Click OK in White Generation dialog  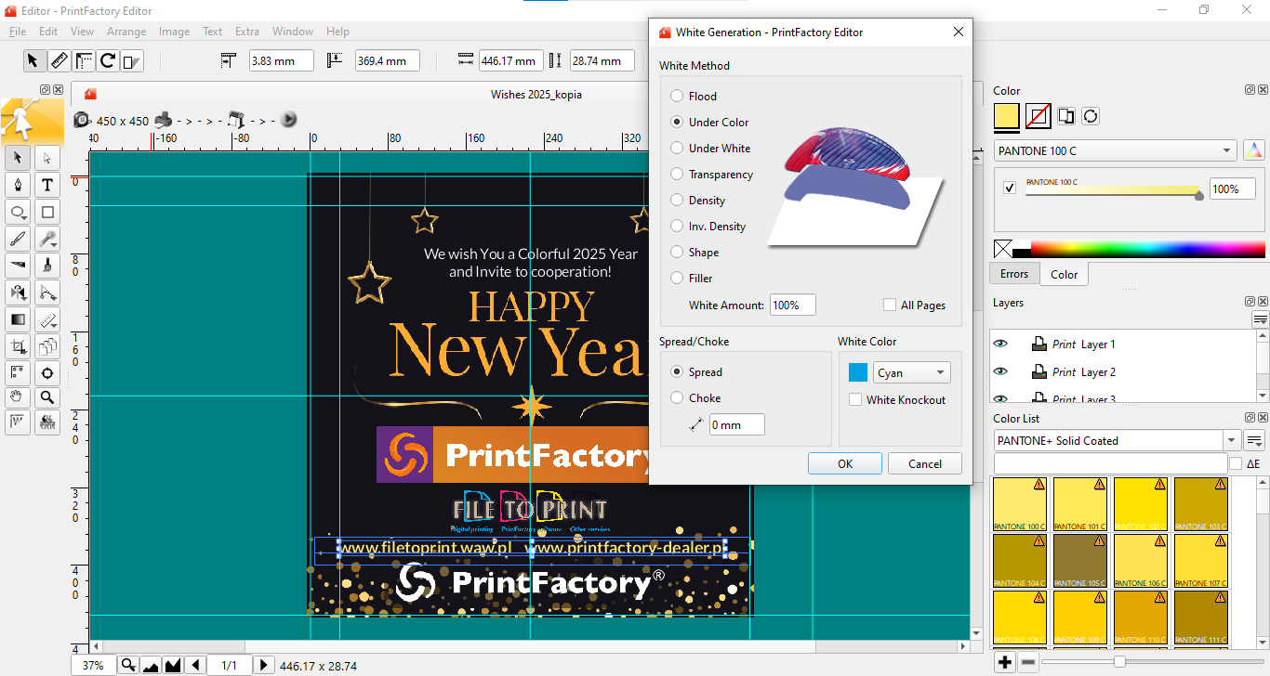[844, 464]
